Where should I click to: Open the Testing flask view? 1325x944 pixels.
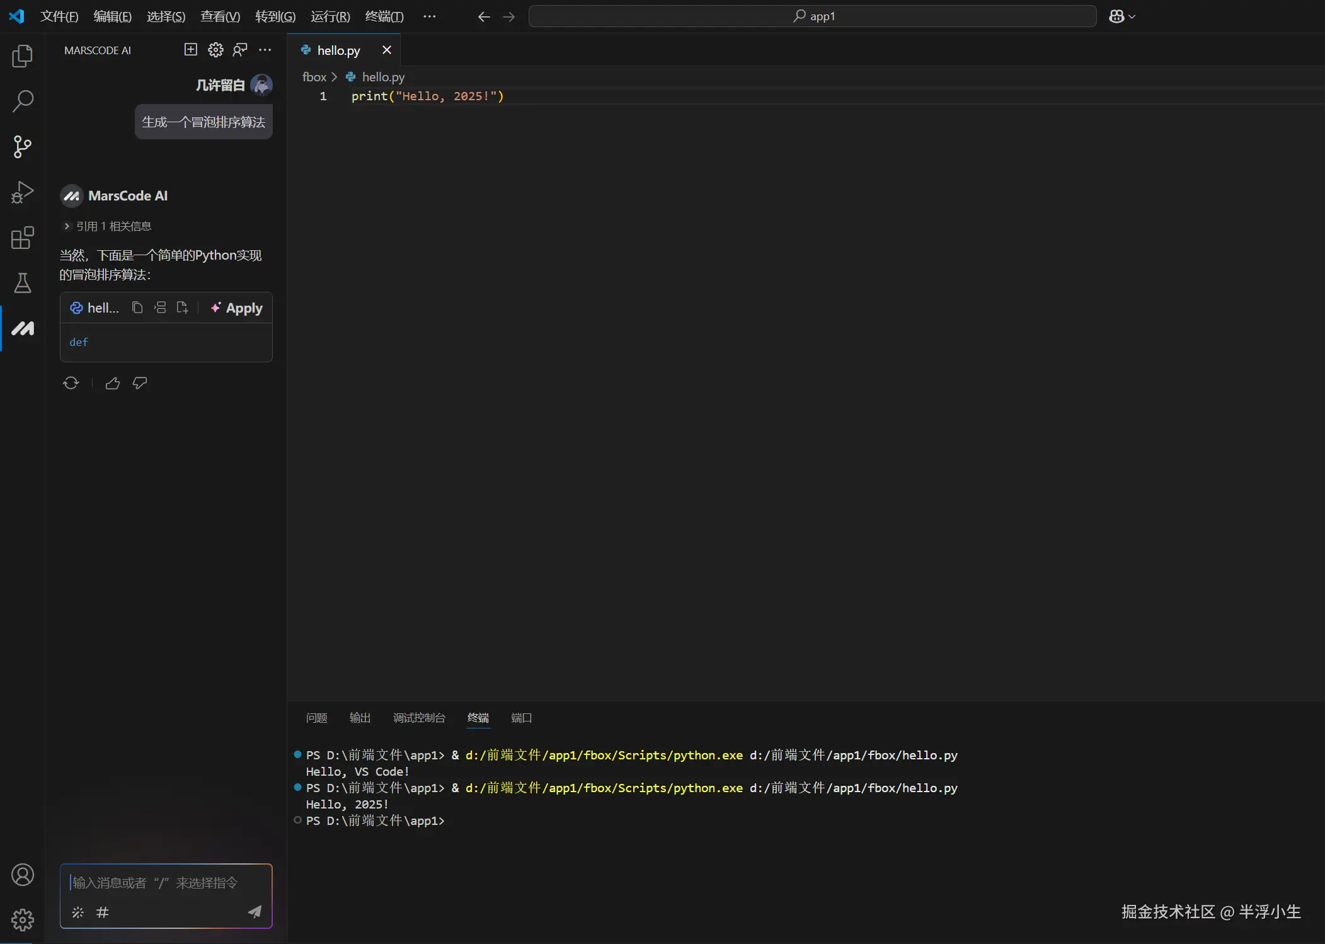[x=22, y=283]
